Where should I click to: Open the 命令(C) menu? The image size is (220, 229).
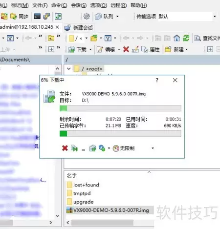point(59,5)
